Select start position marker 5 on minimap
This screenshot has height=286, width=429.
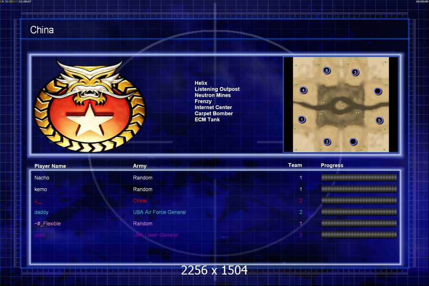[379, 120]
